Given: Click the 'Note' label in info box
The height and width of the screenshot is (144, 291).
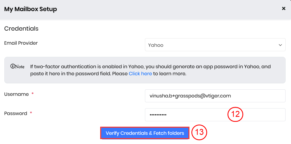Looking at the screenshot, I should click(x=20, y=67).
